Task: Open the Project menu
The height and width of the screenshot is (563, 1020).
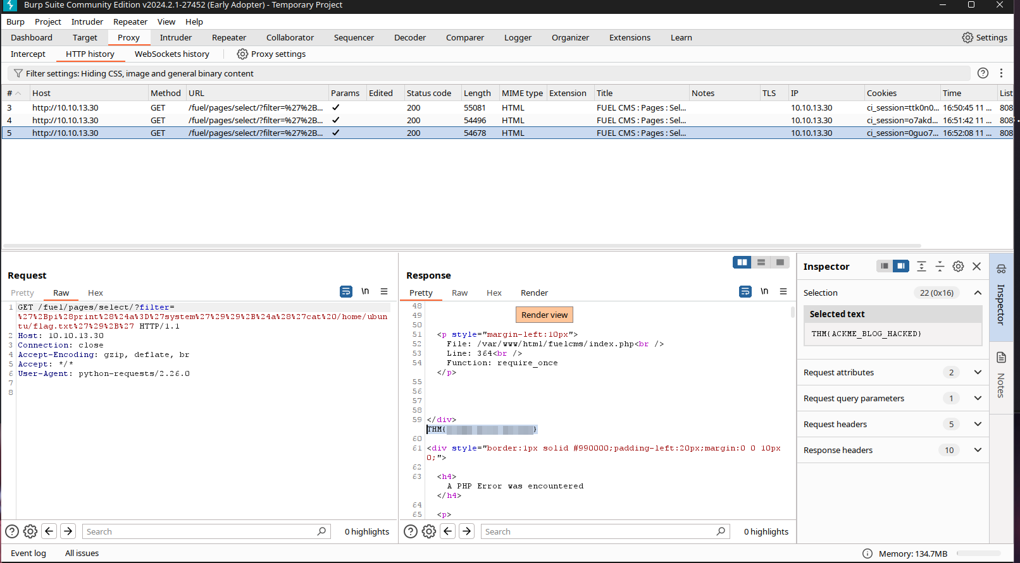Action: 48,21
